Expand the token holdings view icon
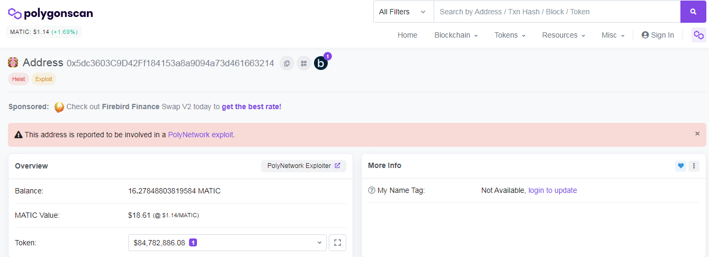Image resolution: width=709 pixels, height=257 pixels. [337, 243]
